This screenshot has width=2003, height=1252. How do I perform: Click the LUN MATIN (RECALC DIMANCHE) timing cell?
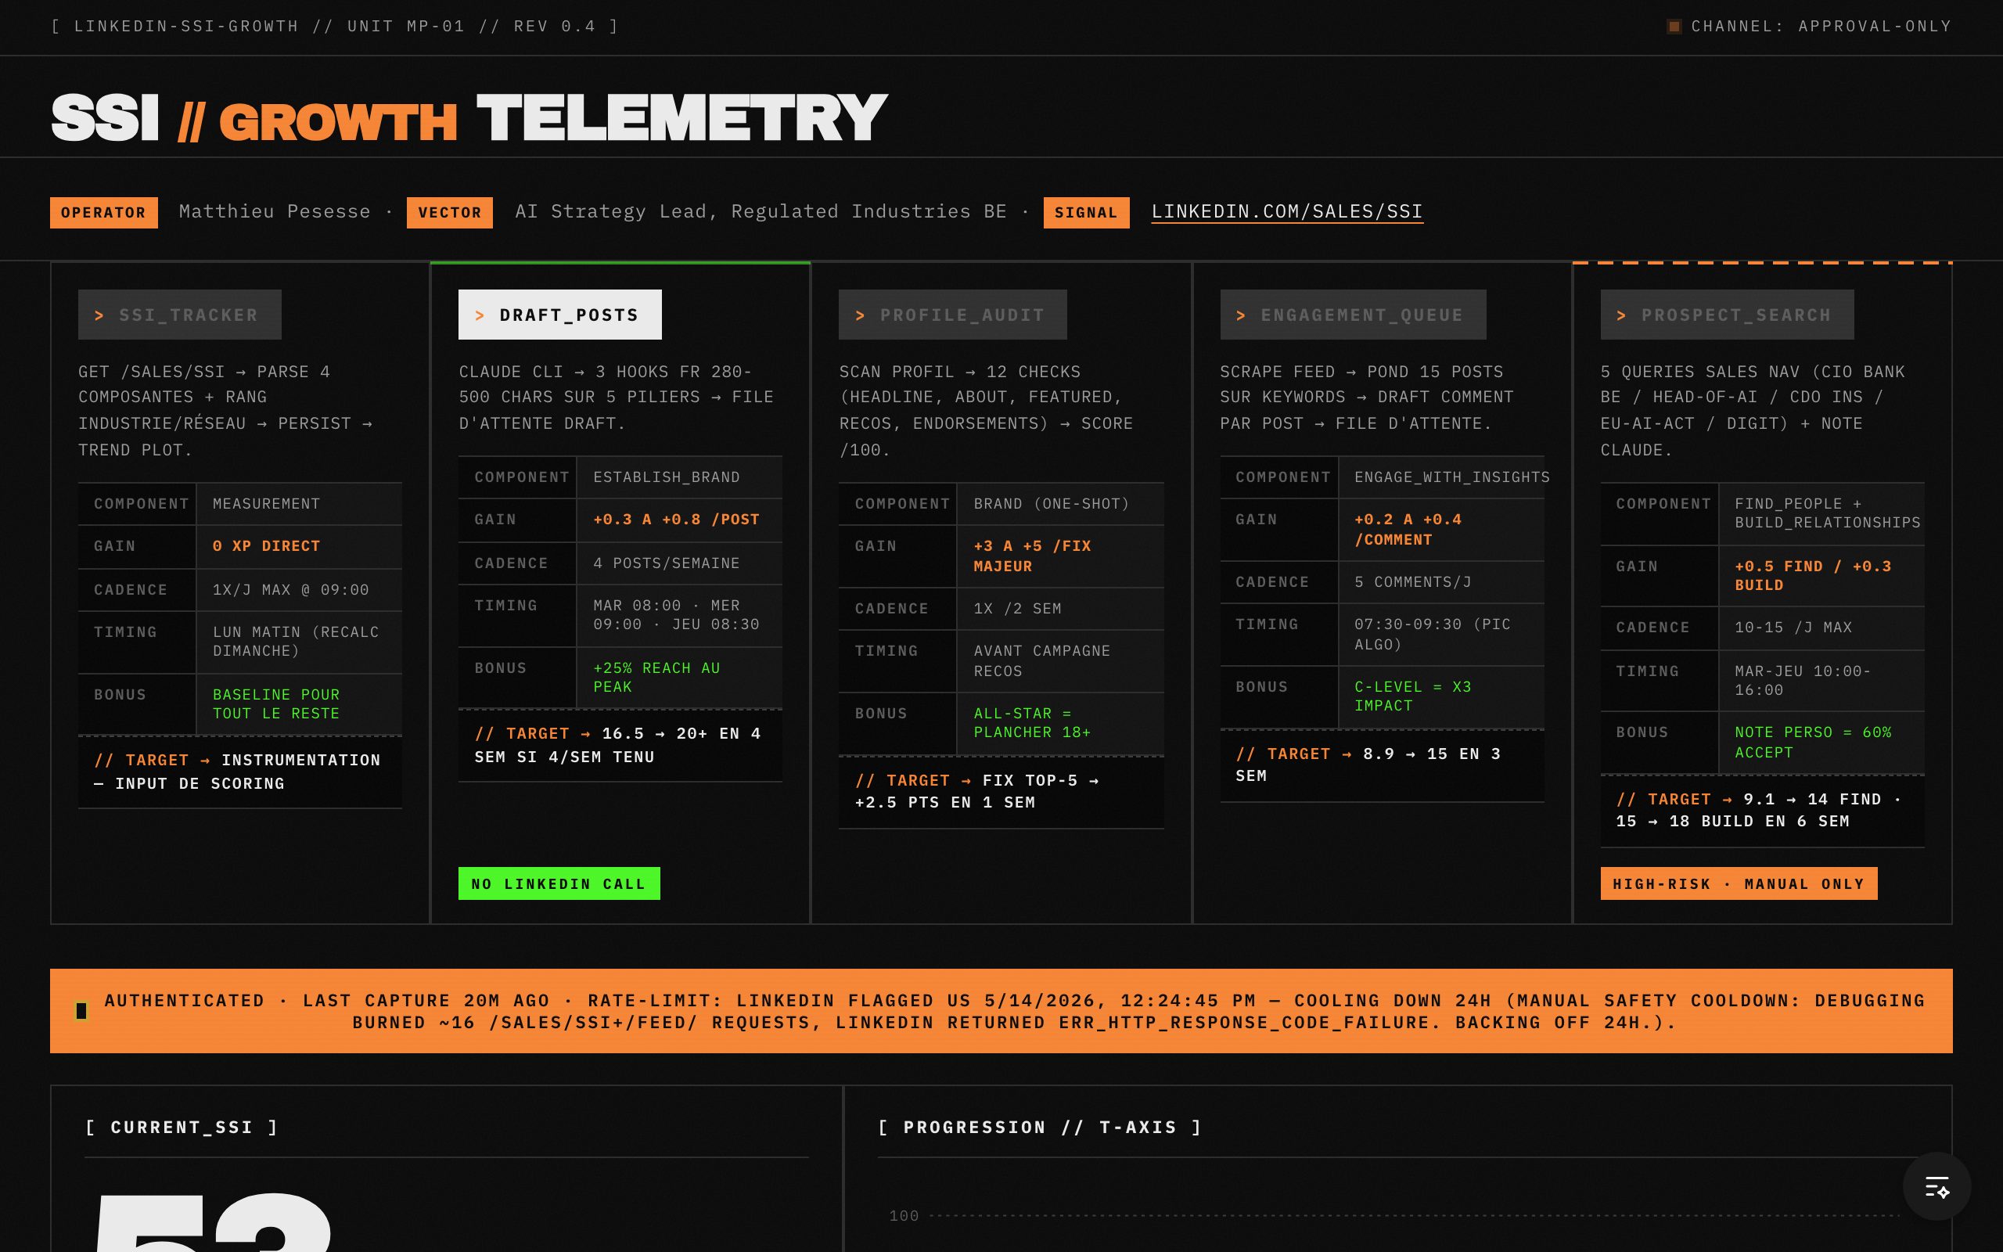pos(299,642)
